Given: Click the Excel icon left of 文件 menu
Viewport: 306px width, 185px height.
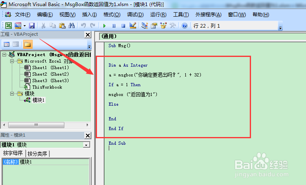Looking at the screenshot, I should pos(8,14).
